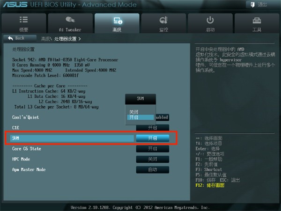Select the 启动 boot power icon

210,20
